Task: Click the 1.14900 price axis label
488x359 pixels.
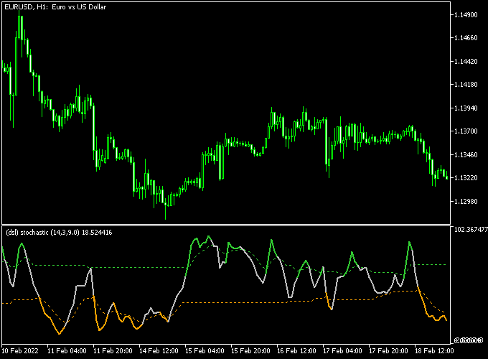Action: [466, 15]
